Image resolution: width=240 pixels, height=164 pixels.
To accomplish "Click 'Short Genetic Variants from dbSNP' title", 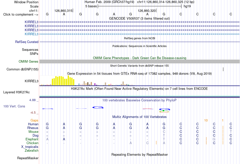I will tap(139, 66).
